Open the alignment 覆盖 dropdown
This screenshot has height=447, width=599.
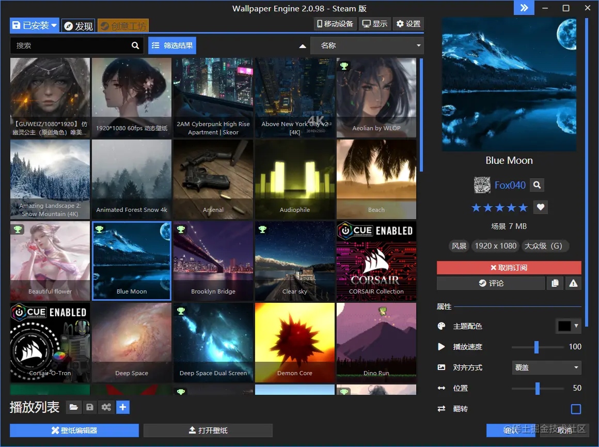pyautogui.click(x=547, y=367)
